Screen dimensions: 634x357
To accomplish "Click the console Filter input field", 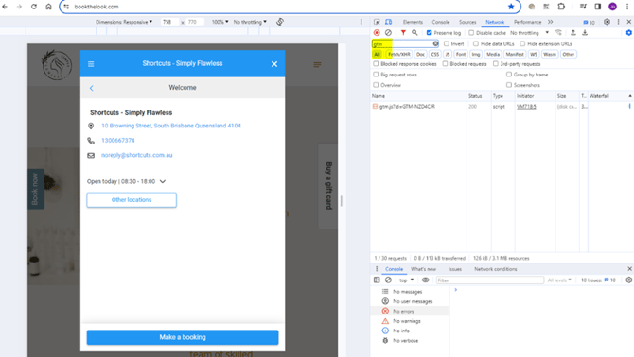I will (x=489, y=280).
